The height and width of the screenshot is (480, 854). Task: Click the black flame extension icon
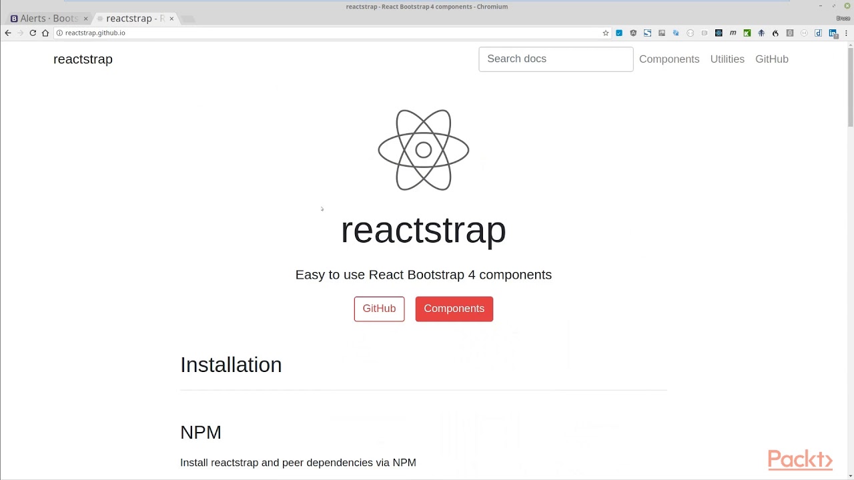click(x=775, y=33)
